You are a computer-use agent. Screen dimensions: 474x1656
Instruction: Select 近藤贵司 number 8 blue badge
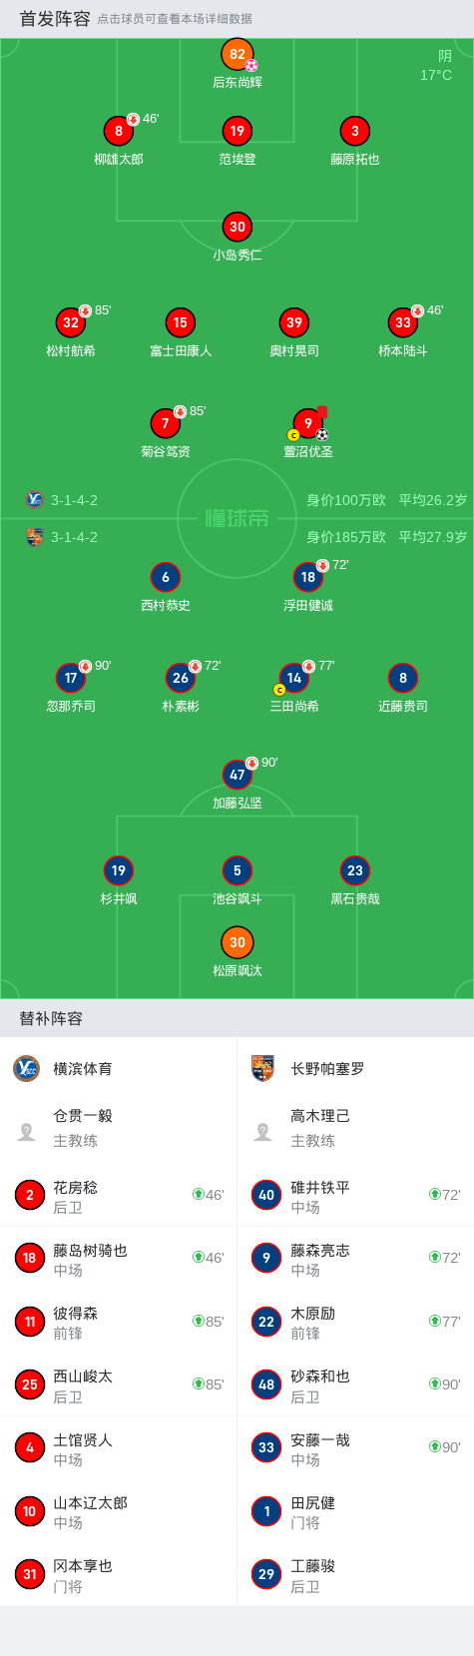(x=403, y=678)
